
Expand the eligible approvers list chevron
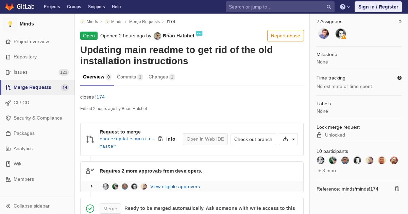tap(91, 186)
